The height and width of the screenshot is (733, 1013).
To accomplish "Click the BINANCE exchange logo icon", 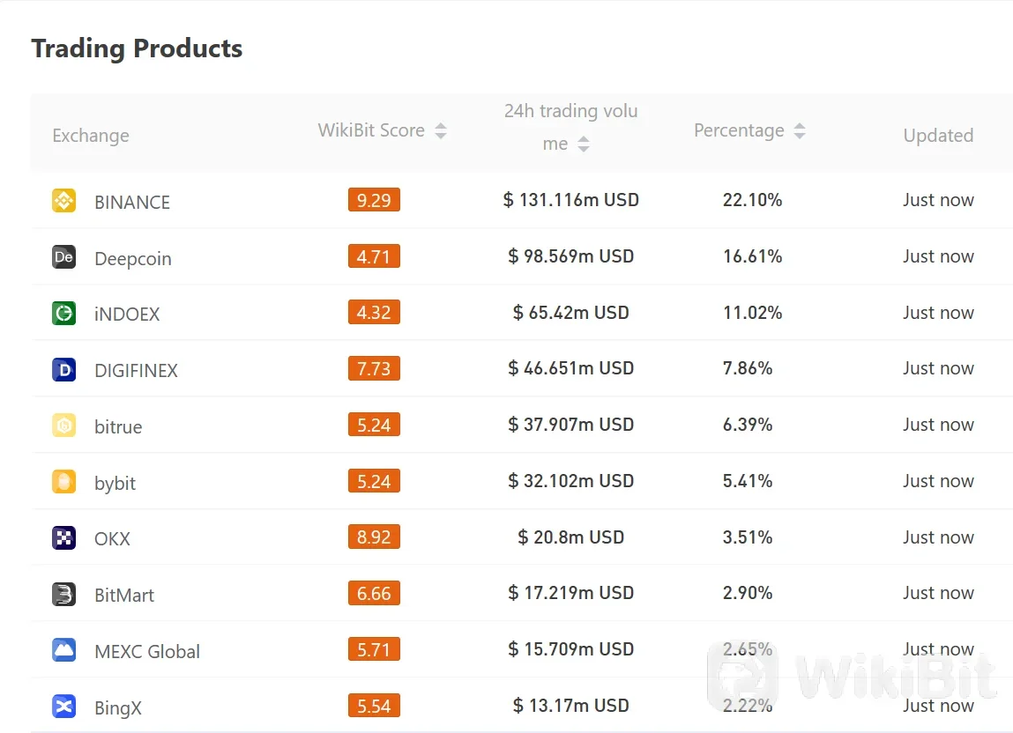I will click(64, 200).
